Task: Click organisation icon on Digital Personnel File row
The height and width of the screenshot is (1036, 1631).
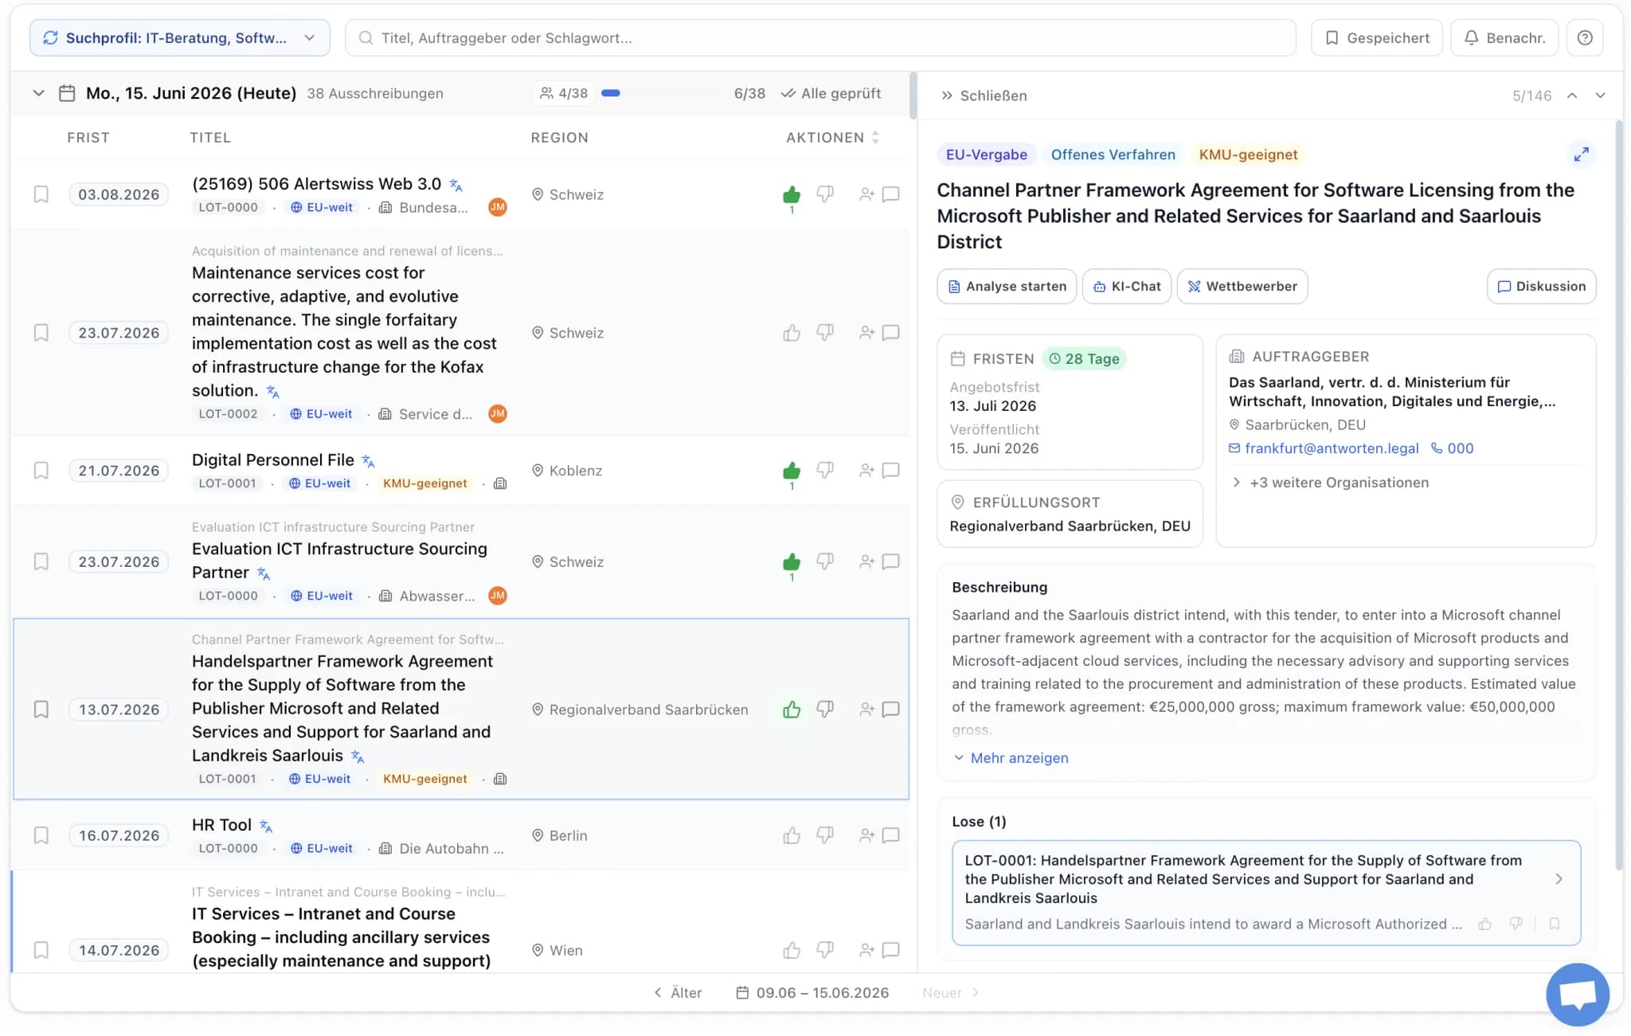Action: tap(500, 483)
